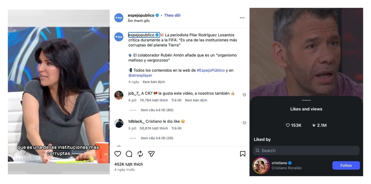Like the post with the heart icon
The width and height of the screenshot is (371, 184).
(118, 154)
